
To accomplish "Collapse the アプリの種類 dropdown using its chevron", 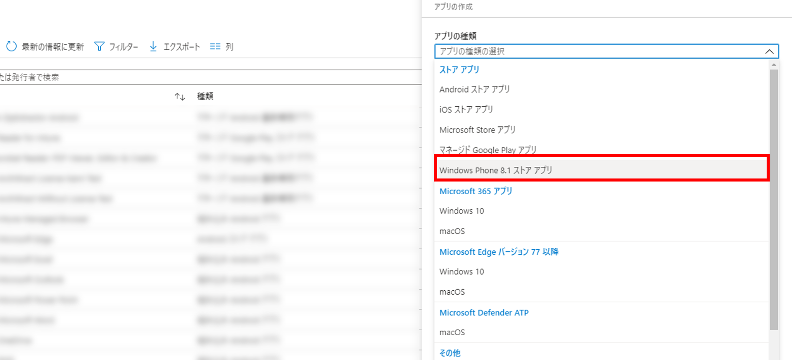I will tap(769, 52).
